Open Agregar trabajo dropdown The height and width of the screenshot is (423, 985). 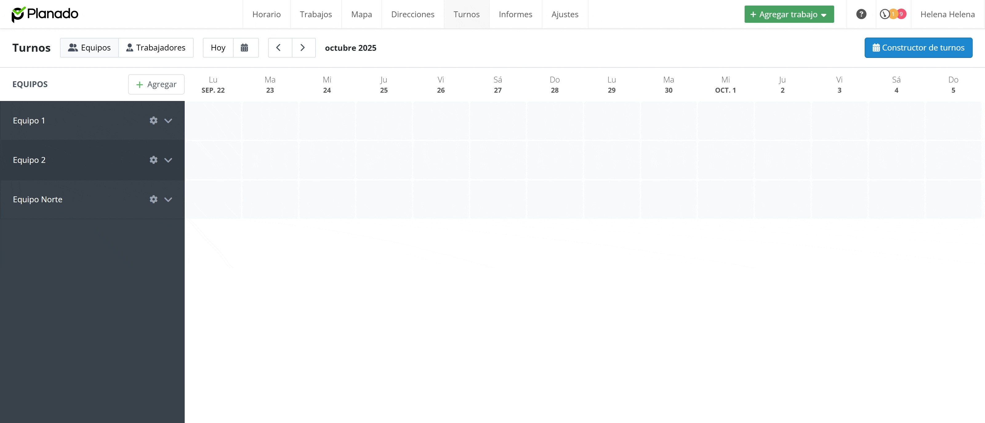click(x=789, y=14)
